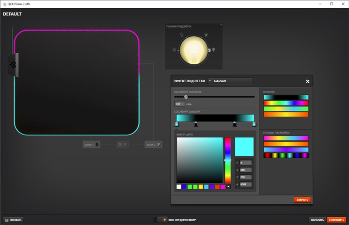Screen dimensions: 349x225
Task: Click the ColorShift pattern gradient bar
Action: pyautogui.click(x=215, y=118)
